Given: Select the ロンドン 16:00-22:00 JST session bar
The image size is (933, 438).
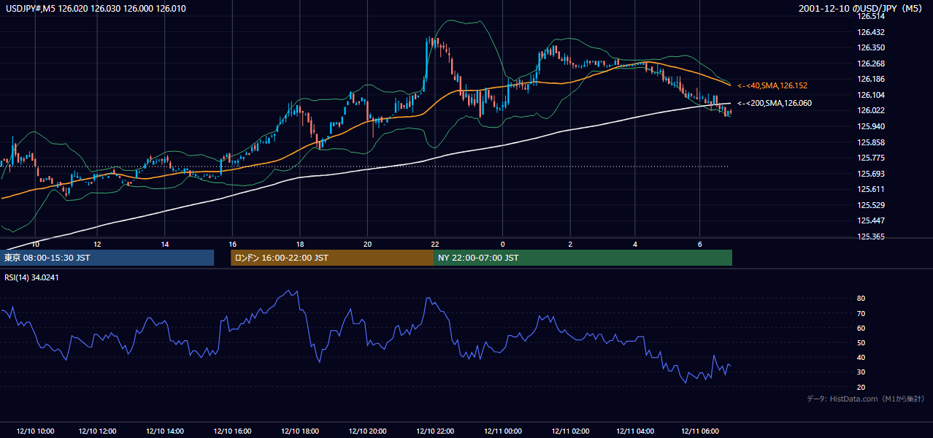Looking at the screenshot, I should pyautogui.click(x=332, y=258).
